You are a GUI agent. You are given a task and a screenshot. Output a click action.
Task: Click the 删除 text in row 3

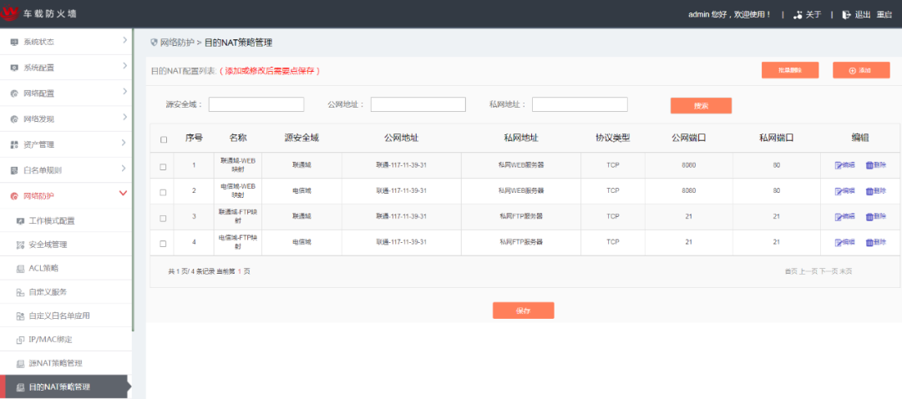879,217
